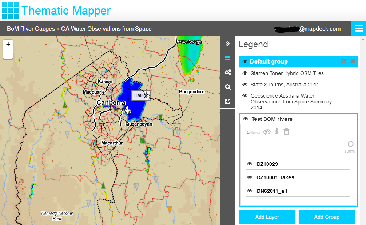366x225 pixels.
Task: Click the save icon in the sidebar
Action: tap(228, 101)
